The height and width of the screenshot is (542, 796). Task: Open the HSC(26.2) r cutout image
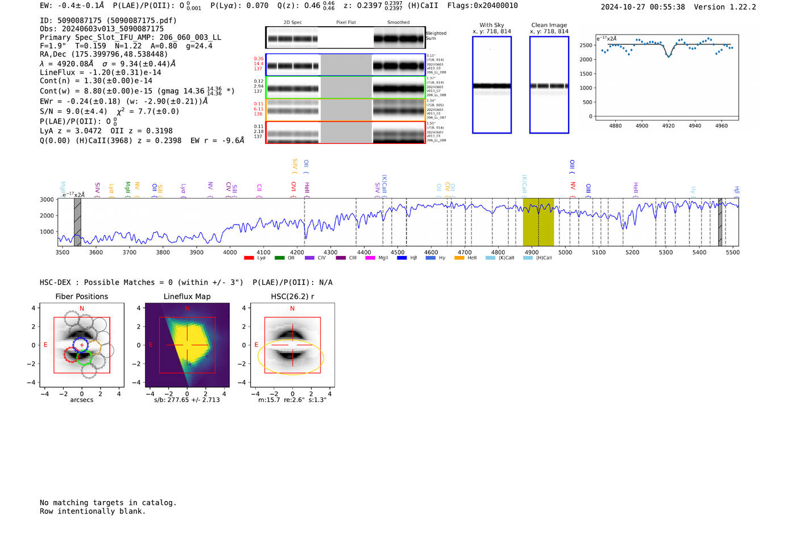pos(292,345)
